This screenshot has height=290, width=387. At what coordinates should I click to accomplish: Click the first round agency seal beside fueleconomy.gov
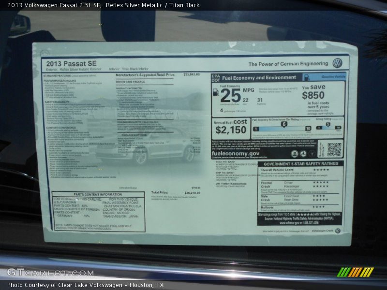click(x=295, y=154)
